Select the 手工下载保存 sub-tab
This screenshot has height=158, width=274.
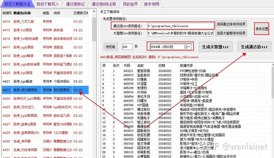point(110,12)
